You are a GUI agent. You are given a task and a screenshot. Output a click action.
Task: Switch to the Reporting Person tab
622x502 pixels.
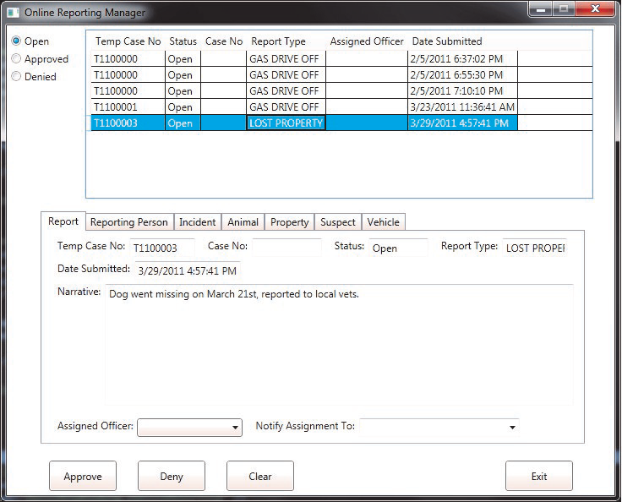pos(129,222)
